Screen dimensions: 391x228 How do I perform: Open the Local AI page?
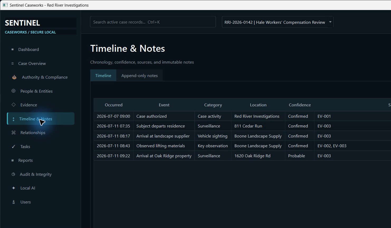41,188
